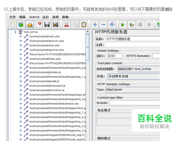Viewport: 188px width, 141px height.
Task: Open the 分组 dropdown showing 不对样本分组
Action: (x=134, y=76)
